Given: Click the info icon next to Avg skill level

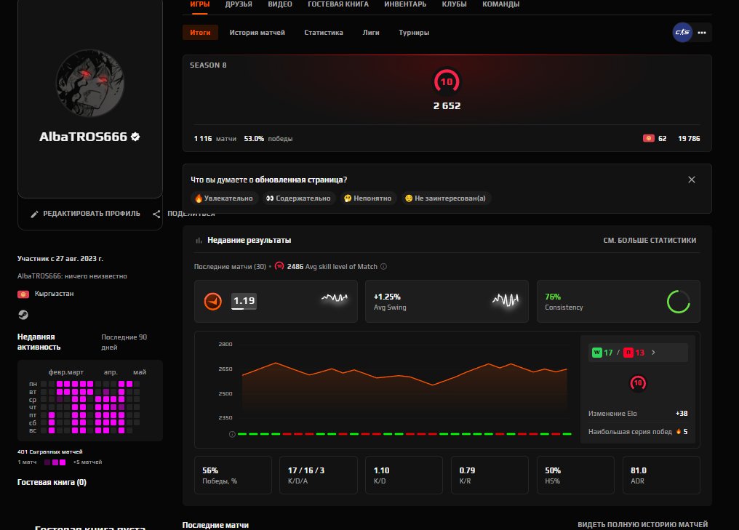Looking at the screenshot, I should pyautogui.click(x=383, y=266).
